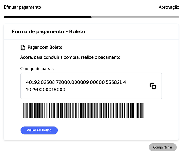Click the first line of the barcode digits
This screenshot has height=159, width=188.
pyautogui.click(x=76, y=82)
